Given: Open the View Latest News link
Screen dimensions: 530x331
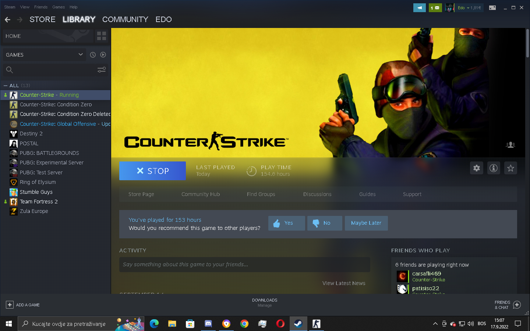Looking at the screenshot, I should tap(344, 283).
